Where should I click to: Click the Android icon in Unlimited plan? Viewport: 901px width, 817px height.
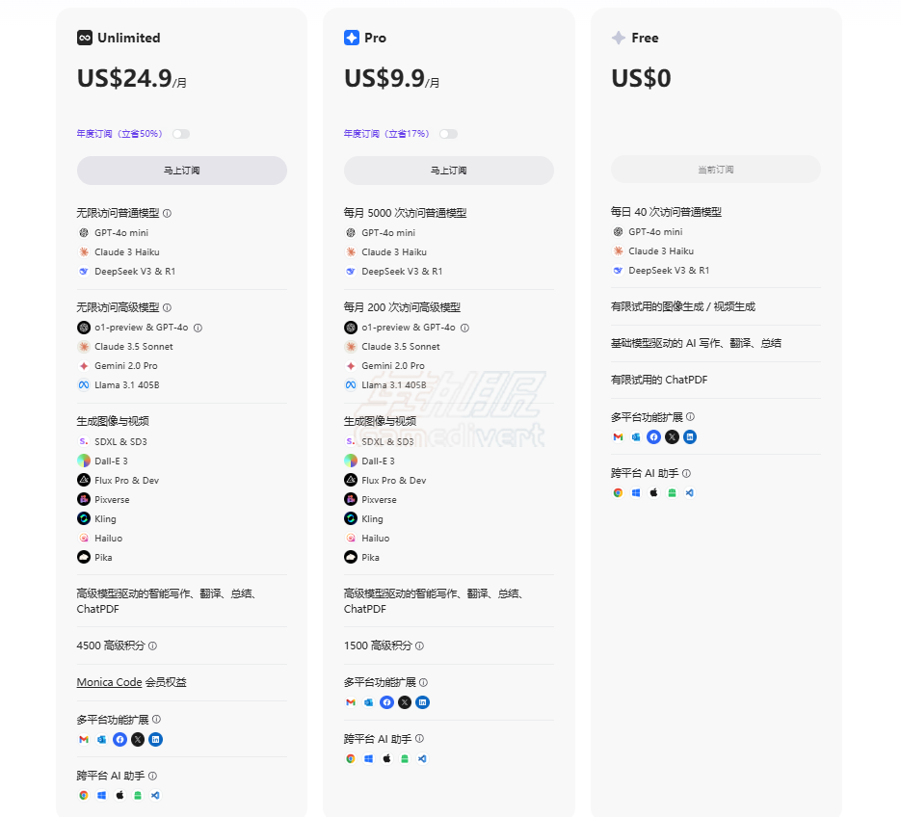tap(138, 796)
